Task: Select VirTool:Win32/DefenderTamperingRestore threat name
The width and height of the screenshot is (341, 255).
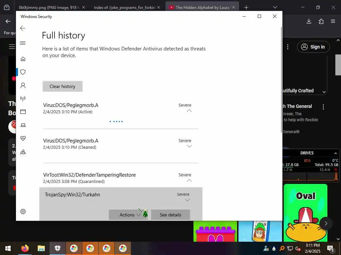Action: (x=89, y=175)
